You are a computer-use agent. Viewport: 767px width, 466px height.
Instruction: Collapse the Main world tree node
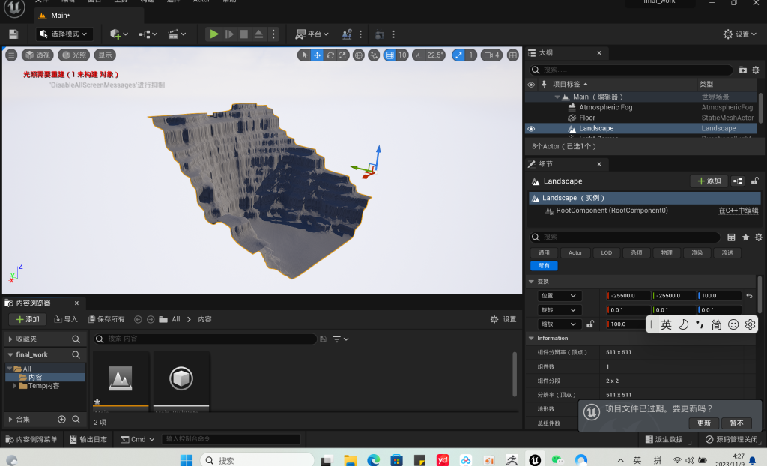(557, 97)
